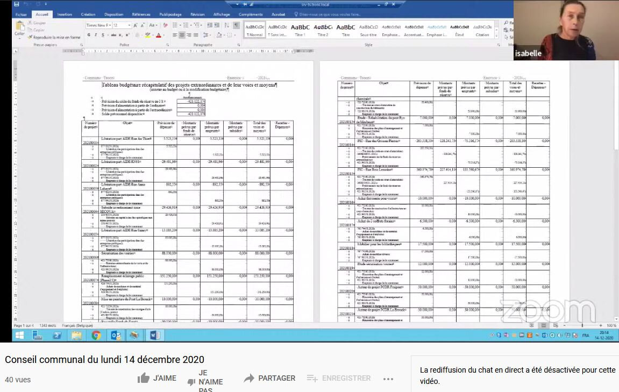
Task: Decrease paragraph indent
Action: pyautogui.click(x=210, y=25)
